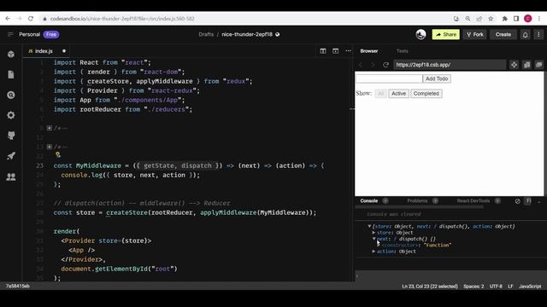Open Live collaboration people icon
The image size is (547, 307).
coord(11,177)
